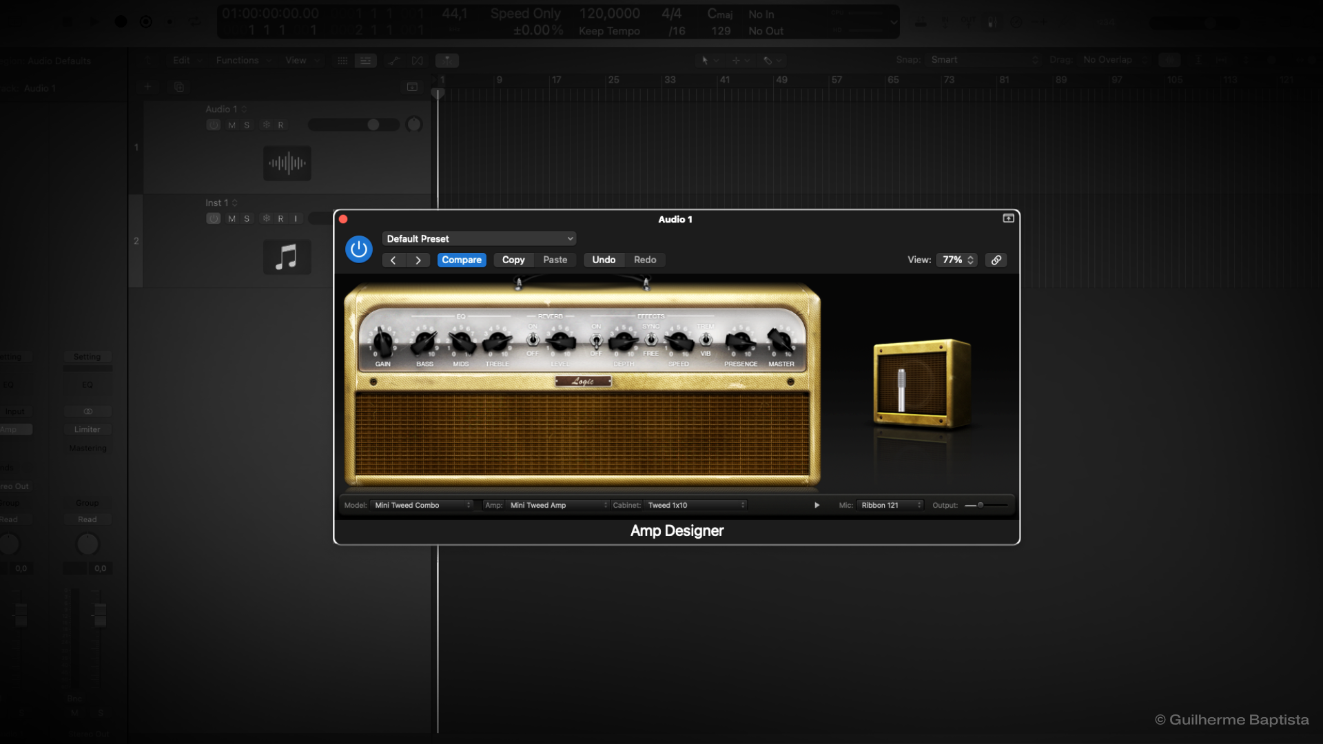The height and width of the screenshot is (744, 1323).
Task: Click the plugin window expand icon top-right
Action: (1008, 218)
